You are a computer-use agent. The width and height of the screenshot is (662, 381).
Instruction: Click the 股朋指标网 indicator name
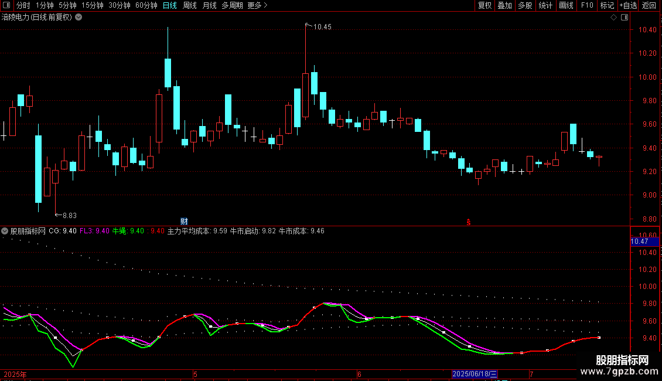28,231
